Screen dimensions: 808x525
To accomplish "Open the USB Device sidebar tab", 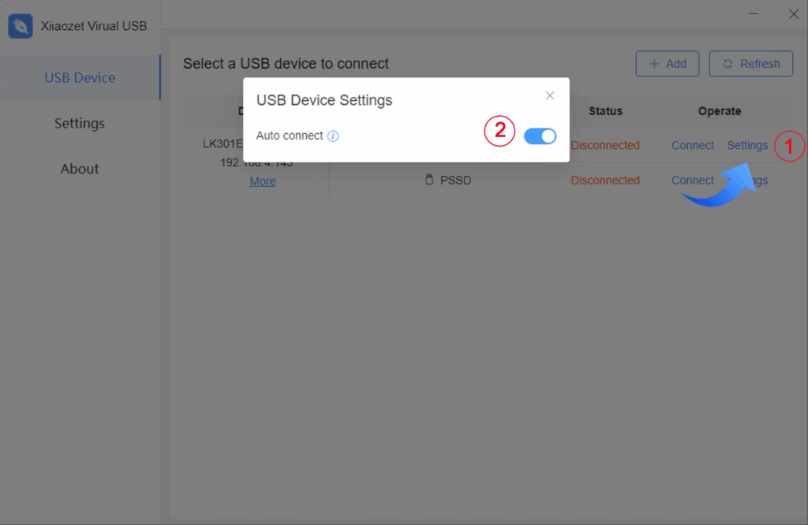I will (x=80, y=77).
